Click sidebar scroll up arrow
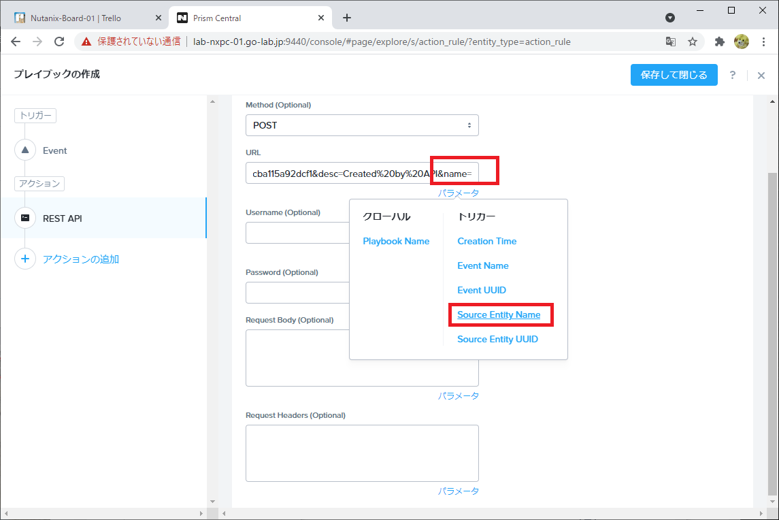Screen dimensions: 779x520 [213, 101]
